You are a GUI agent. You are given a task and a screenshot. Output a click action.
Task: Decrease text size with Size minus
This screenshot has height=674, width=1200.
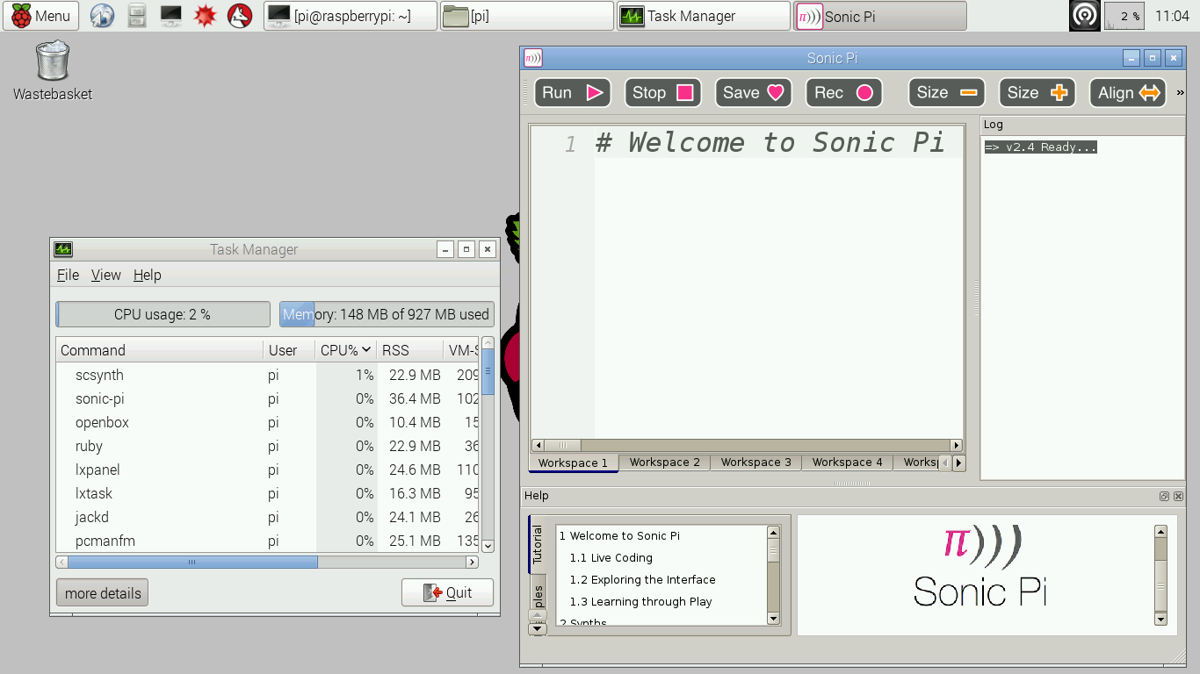pos(946,93)
